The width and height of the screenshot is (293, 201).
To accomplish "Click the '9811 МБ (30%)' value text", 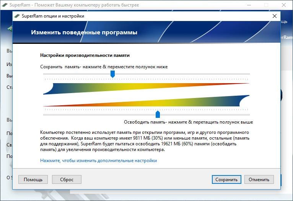I will tap(148, 138).
